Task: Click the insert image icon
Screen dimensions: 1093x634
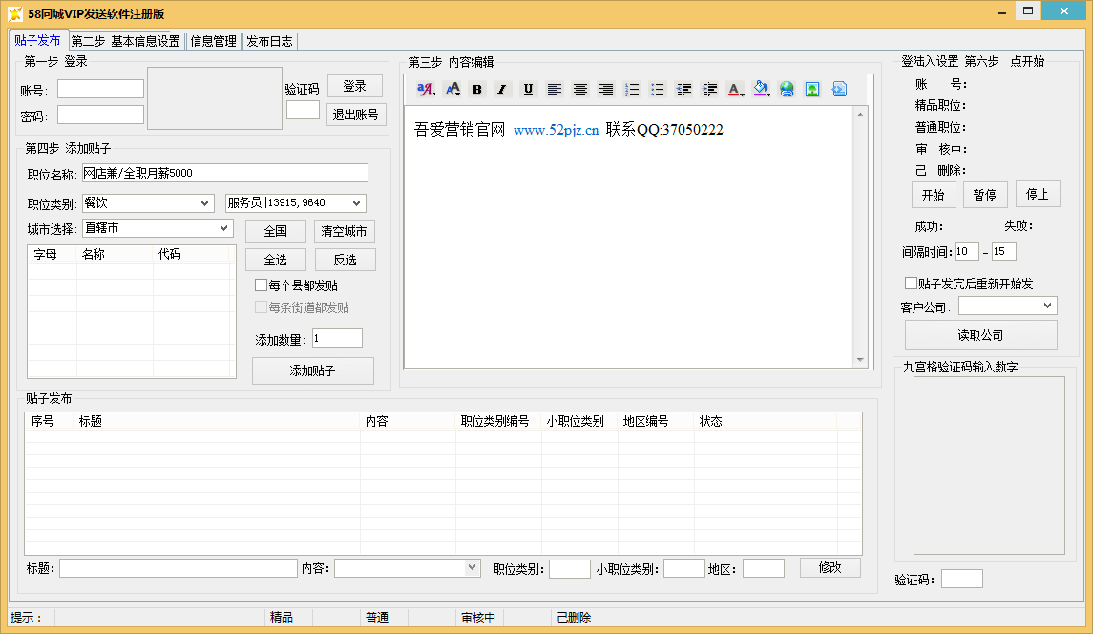Action: (x=812, y=90)
